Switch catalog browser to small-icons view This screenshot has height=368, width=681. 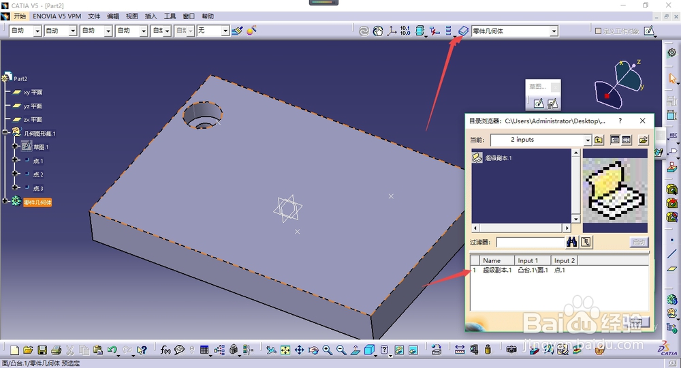point(614,140)
